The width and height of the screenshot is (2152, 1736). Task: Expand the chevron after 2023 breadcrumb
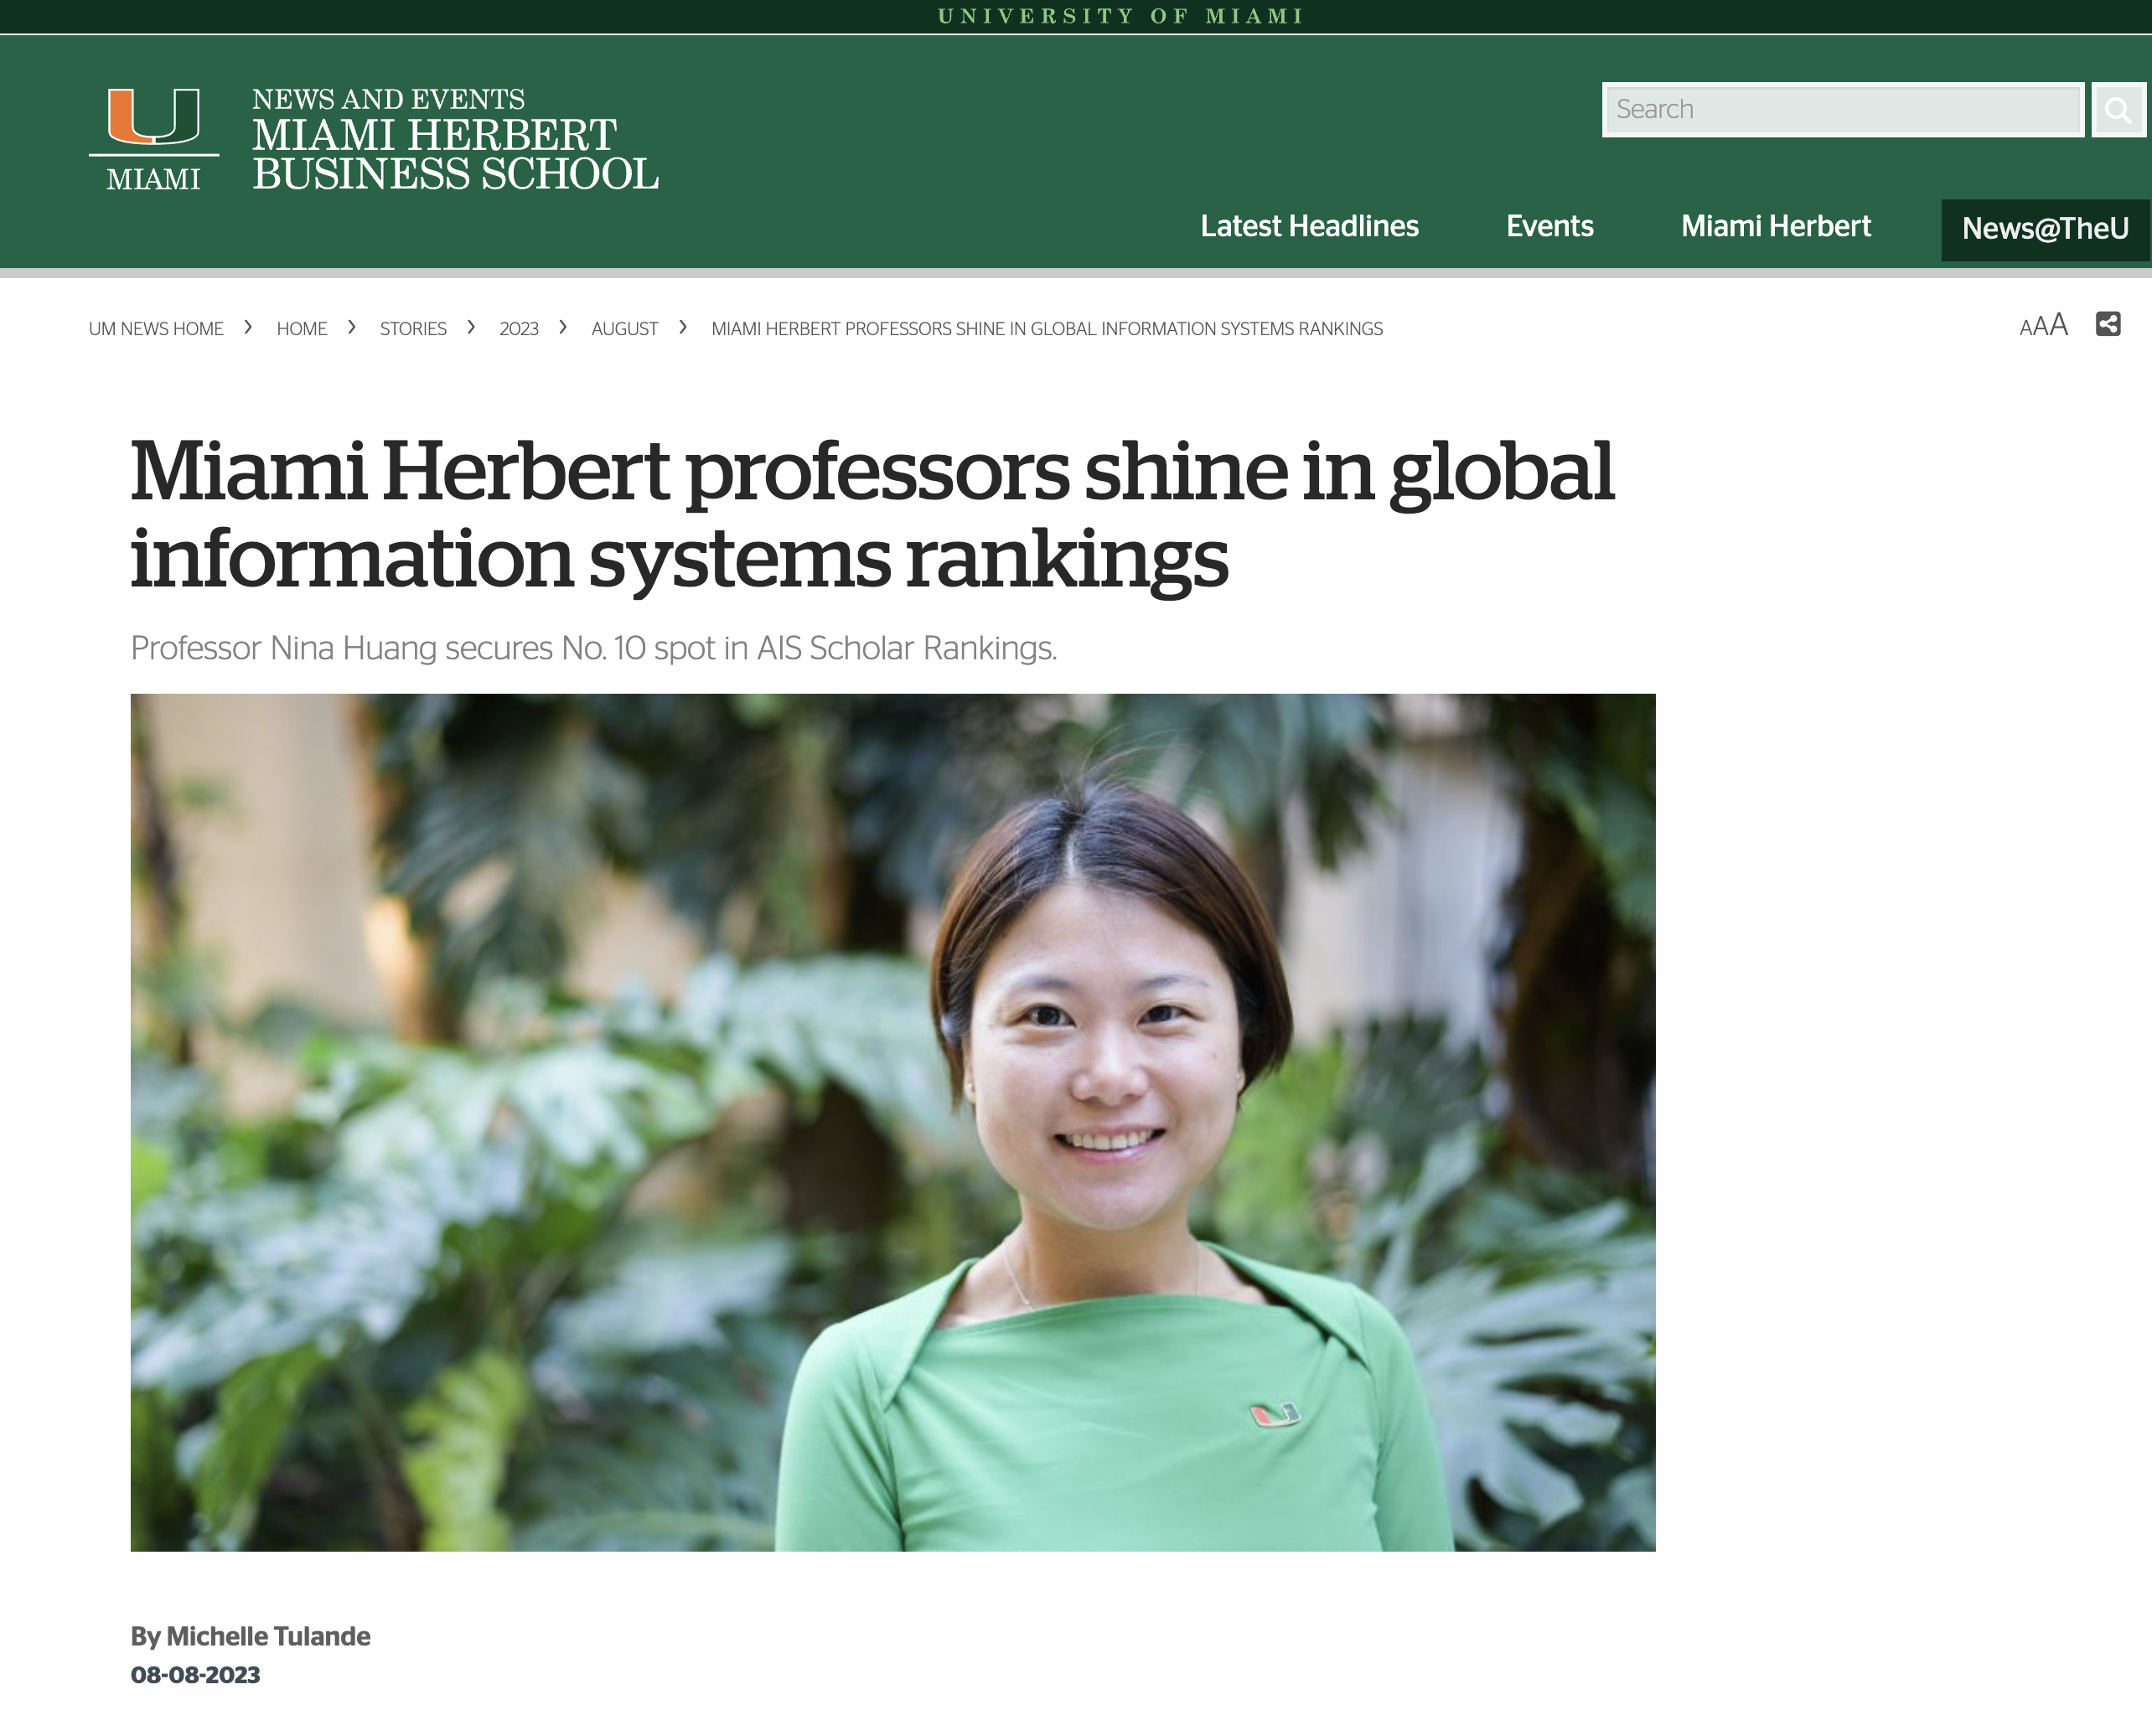(x=562, y=327)
